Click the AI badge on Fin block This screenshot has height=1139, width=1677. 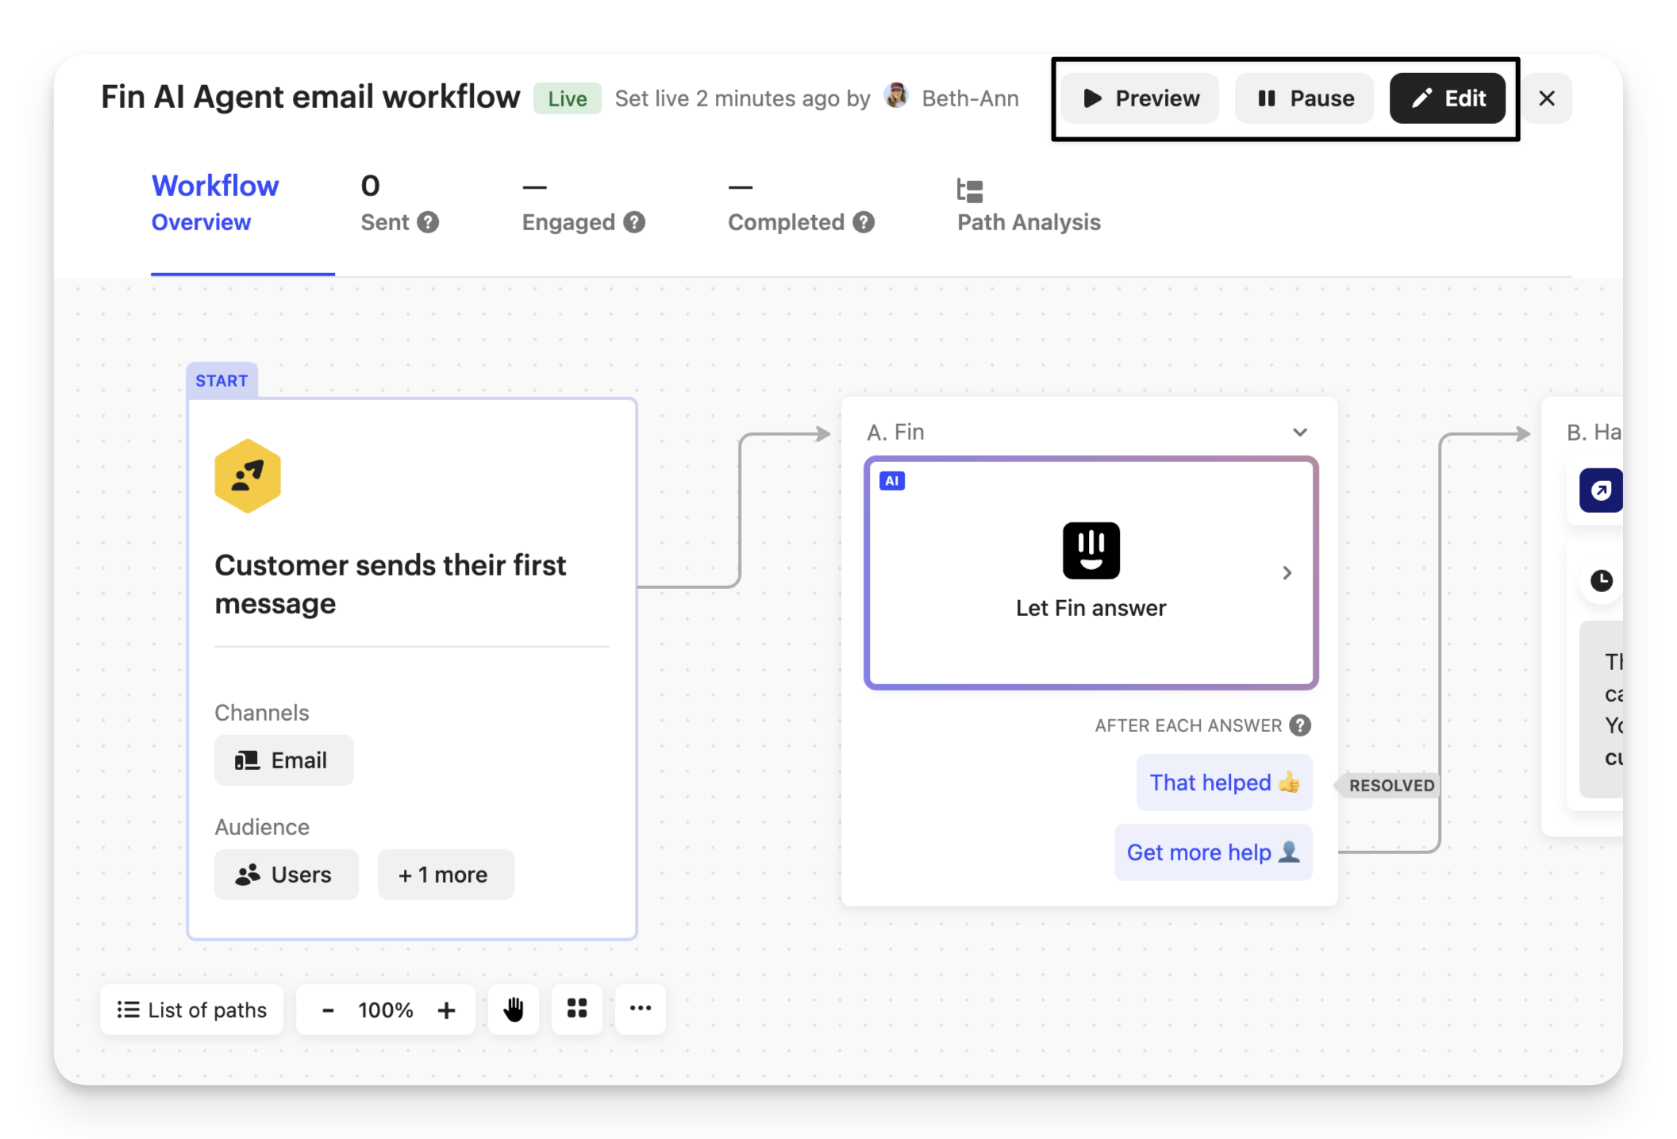point(892,481)
